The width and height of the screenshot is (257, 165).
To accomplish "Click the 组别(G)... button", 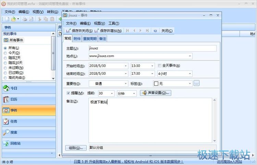I will coord(76,148).
